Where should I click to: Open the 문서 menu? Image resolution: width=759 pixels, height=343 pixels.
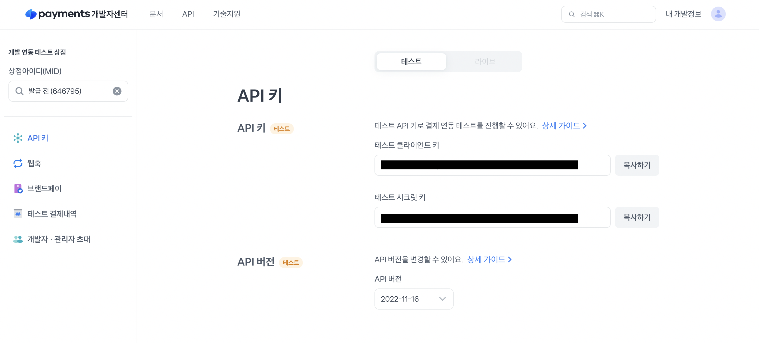156,14
